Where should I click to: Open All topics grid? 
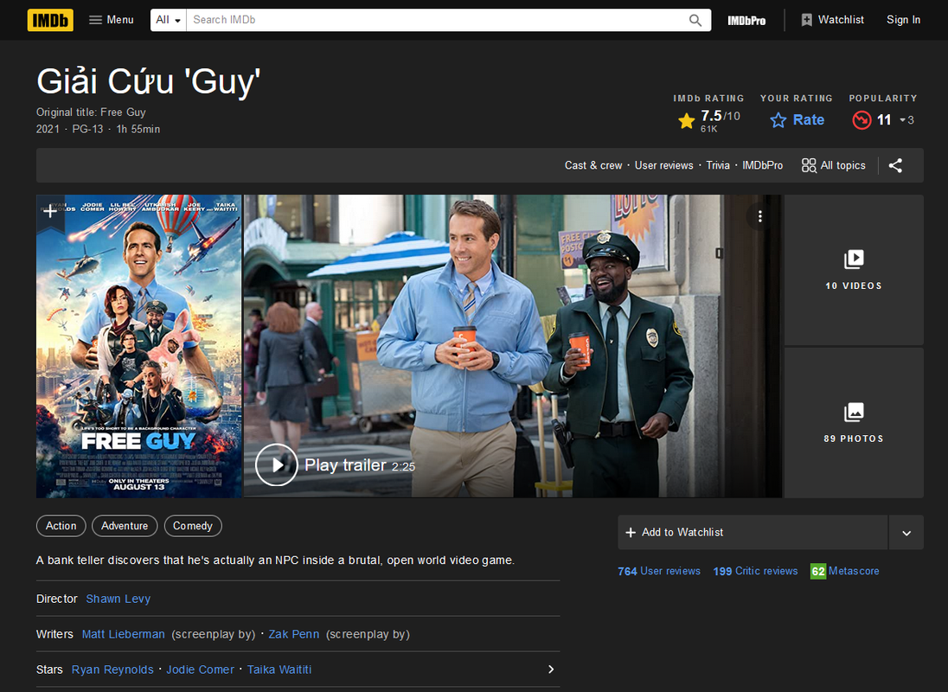[833, 165]
